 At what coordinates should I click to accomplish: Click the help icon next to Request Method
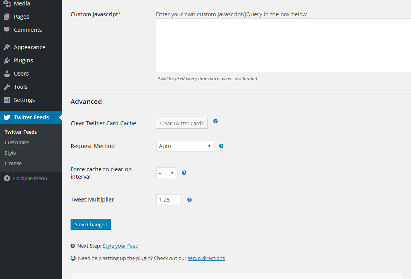click(x=221, y=146)
